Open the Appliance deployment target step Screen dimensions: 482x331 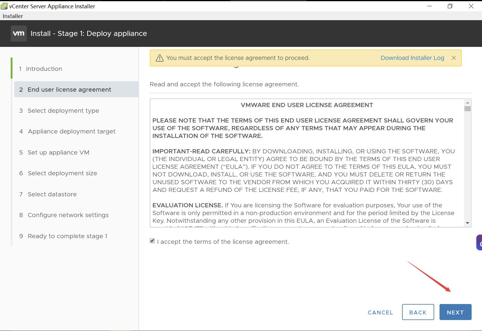click(x=67, y=131)
